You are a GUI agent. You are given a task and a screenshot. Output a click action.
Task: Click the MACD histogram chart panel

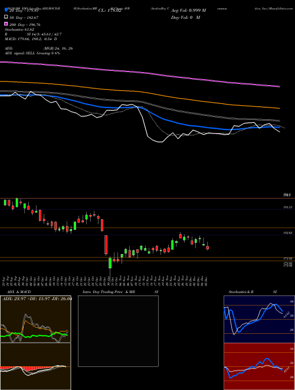35,366
